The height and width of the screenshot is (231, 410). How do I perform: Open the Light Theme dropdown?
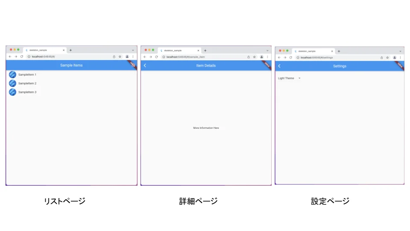289,78
